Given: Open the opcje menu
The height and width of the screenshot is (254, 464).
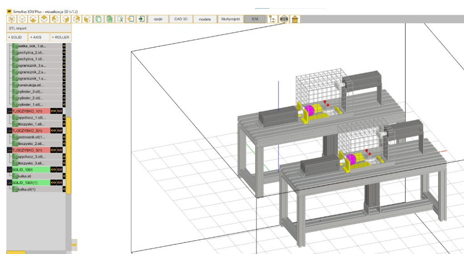Looking at the screenshot, I should (158, 19).
